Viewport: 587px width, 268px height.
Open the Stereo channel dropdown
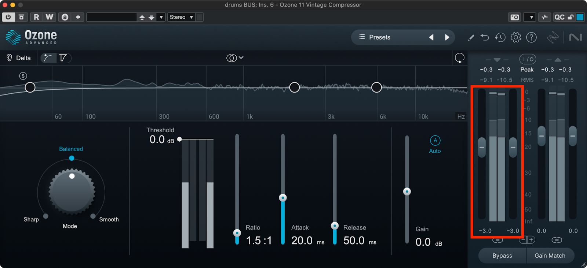[x=181, y=17]
